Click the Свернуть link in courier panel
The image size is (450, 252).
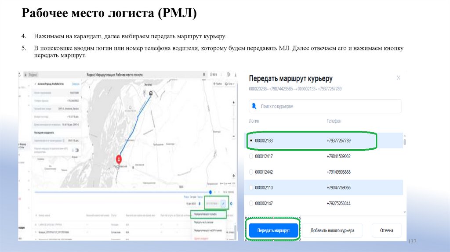(x=76, y=84)
